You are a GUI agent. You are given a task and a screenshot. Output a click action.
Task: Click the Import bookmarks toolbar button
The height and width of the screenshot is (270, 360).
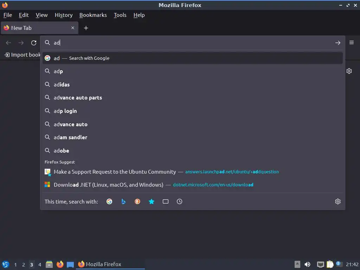click(22, 55)
